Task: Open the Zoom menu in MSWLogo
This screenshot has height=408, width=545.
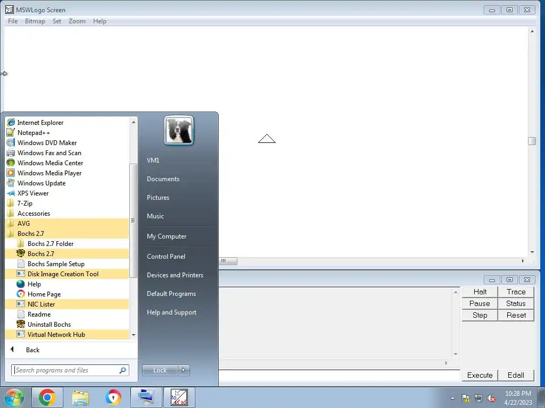Action: 77,21
